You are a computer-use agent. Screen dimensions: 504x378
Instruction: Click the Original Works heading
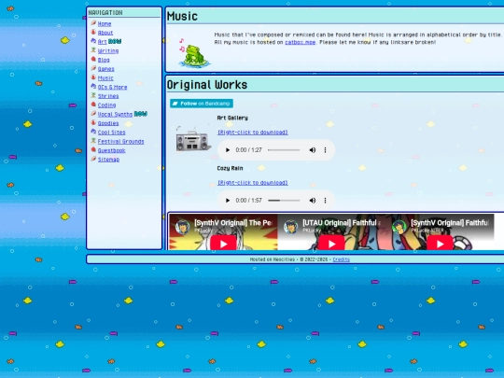[x=207, y=85]
